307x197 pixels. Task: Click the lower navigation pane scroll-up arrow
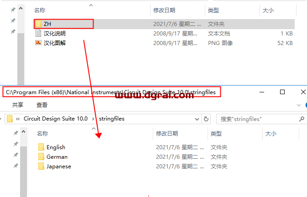(24, 131)
